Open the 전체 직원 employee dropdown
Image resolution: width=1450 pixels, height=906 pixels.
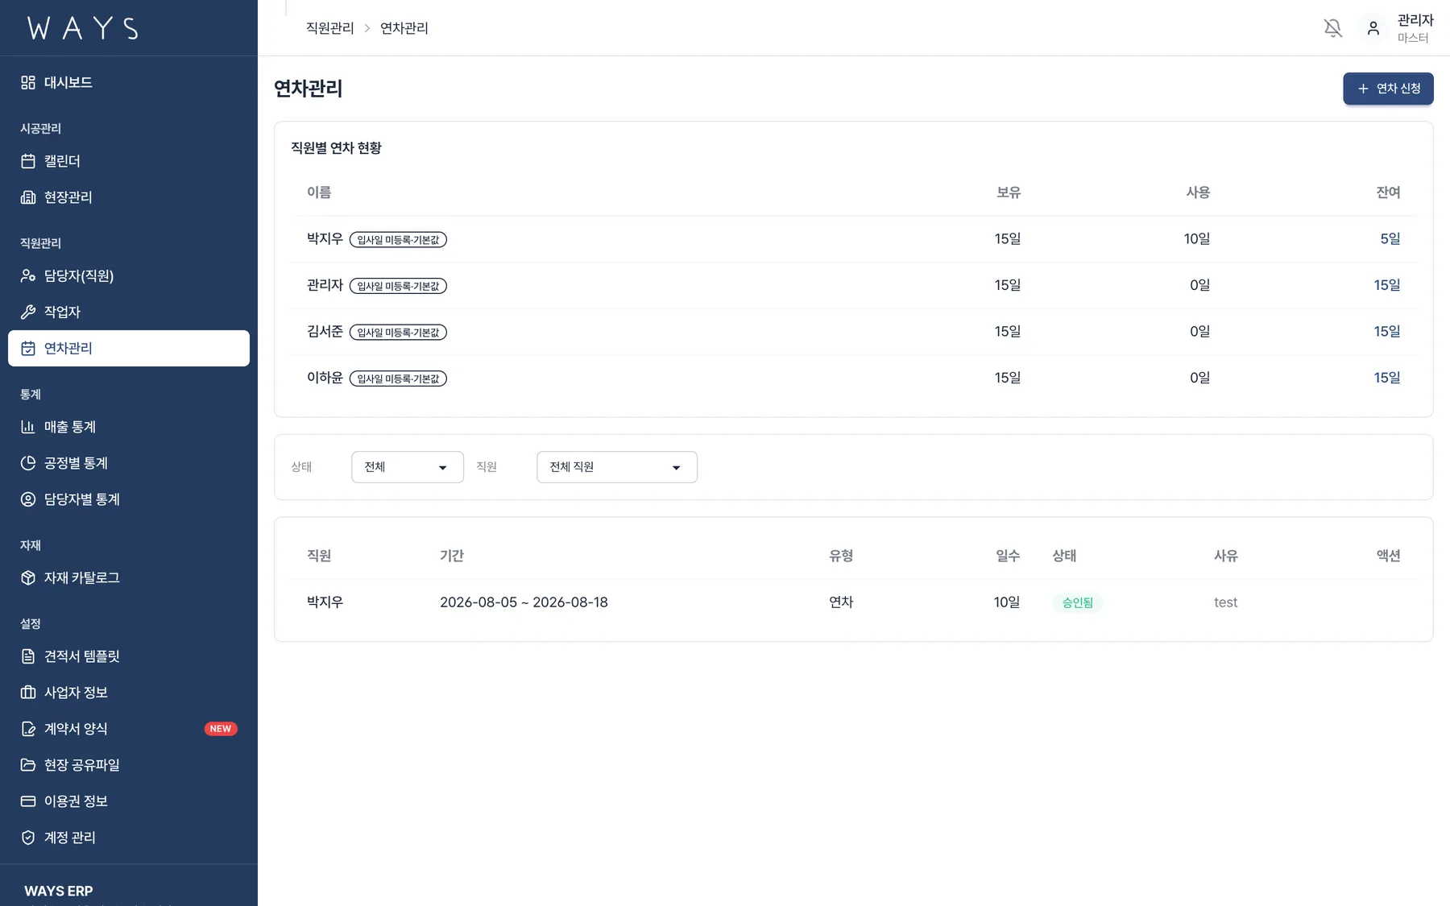617,467
